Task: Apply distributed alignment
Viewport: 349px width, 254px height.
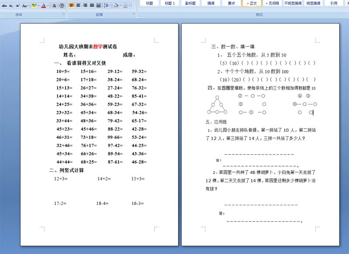Action: coord(99,5)
